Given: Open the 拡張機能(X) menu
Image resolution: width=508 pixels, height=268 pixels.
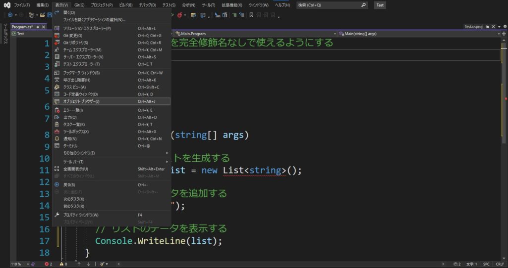Looking at the screenshot, I should [x=231, y=5].
